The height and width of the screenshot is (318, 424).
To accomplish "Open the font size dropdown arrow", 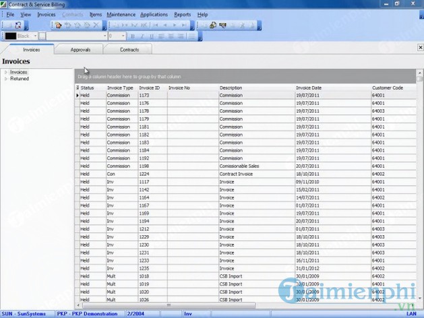I will (123, 36).
